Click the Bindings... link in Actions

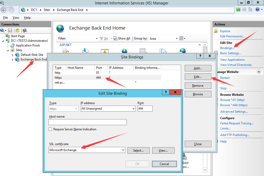tap(227, 48)
